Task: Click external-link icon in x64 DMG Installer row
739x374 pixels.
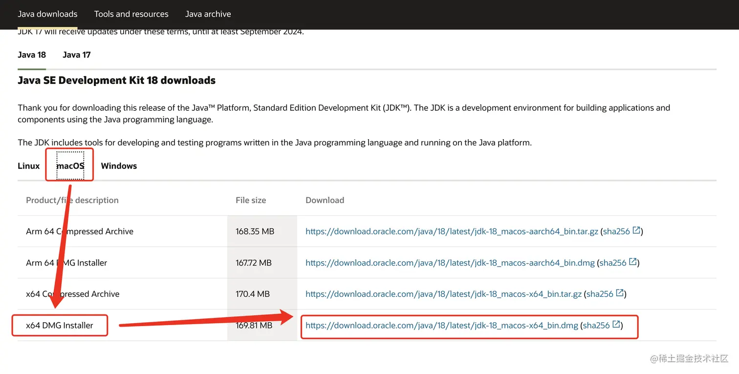Action: [616, 324]
